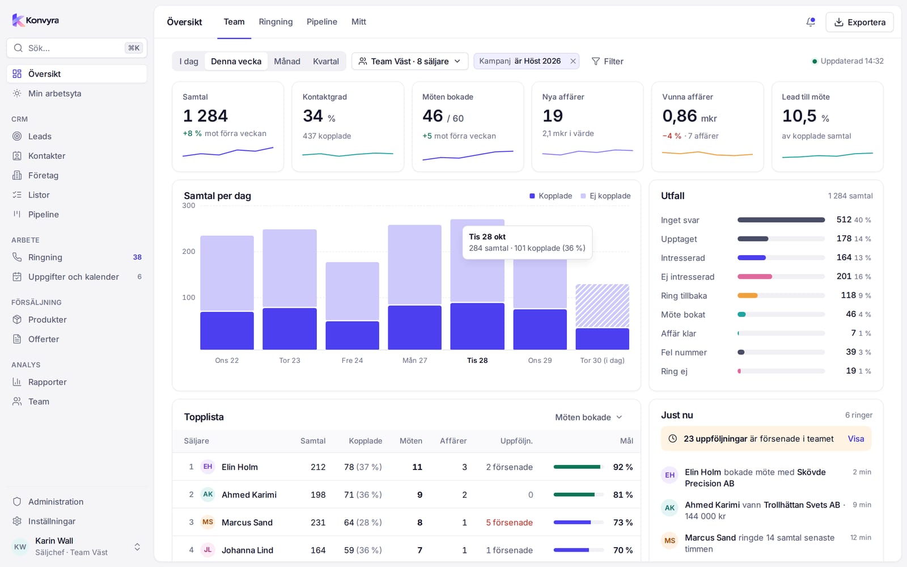Open Offerter in the sidebar
Image resolution: width=907 pixels, height=567 pixels.
[x=77, y=339]
